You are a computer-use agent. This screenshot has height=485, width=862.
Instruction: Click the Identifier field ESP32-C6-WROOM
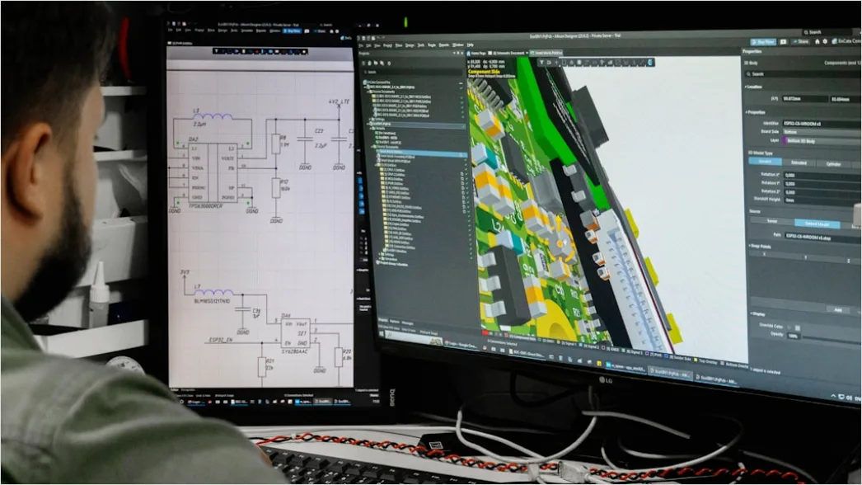point(822,124)
